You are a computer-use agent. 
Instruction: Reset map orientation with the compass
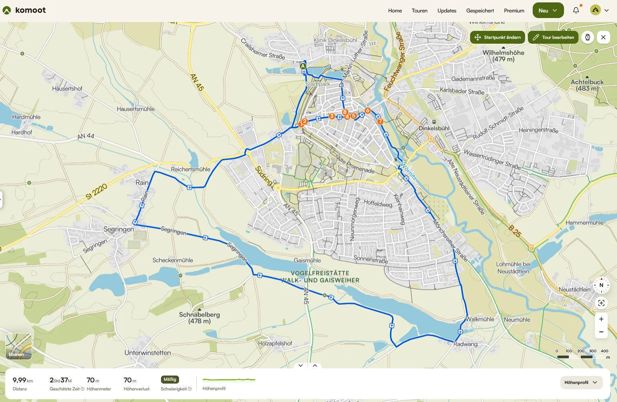point(601,285)
